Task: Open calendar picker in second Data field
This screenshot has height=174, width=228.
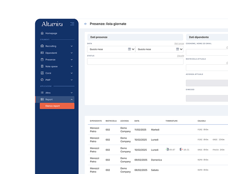Action: 178,49
